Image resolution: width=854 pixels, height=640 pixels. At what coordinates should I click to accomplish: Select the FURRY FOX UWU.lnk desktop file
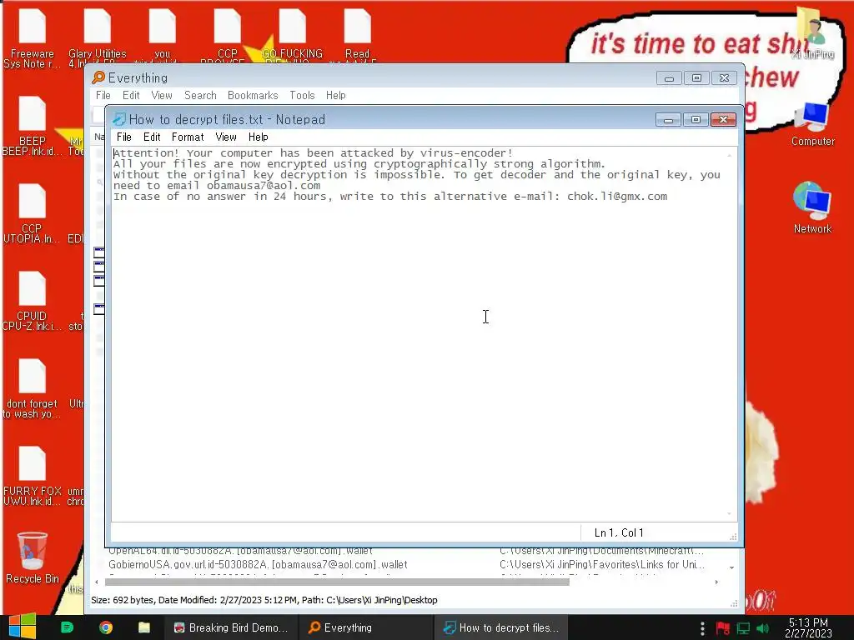click(33, 476)
